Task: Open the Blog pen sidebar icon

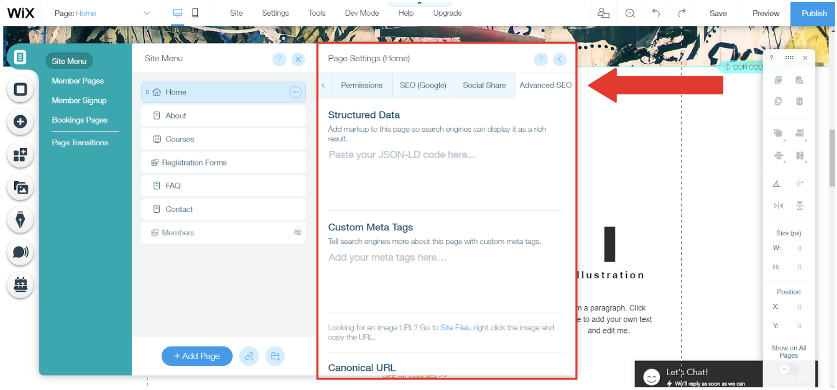Action: click(20, 220)
